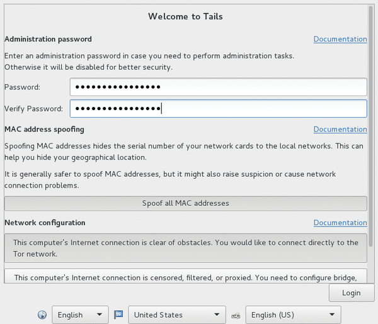
Task: Focus the Password input field
Action: [219, 87]
